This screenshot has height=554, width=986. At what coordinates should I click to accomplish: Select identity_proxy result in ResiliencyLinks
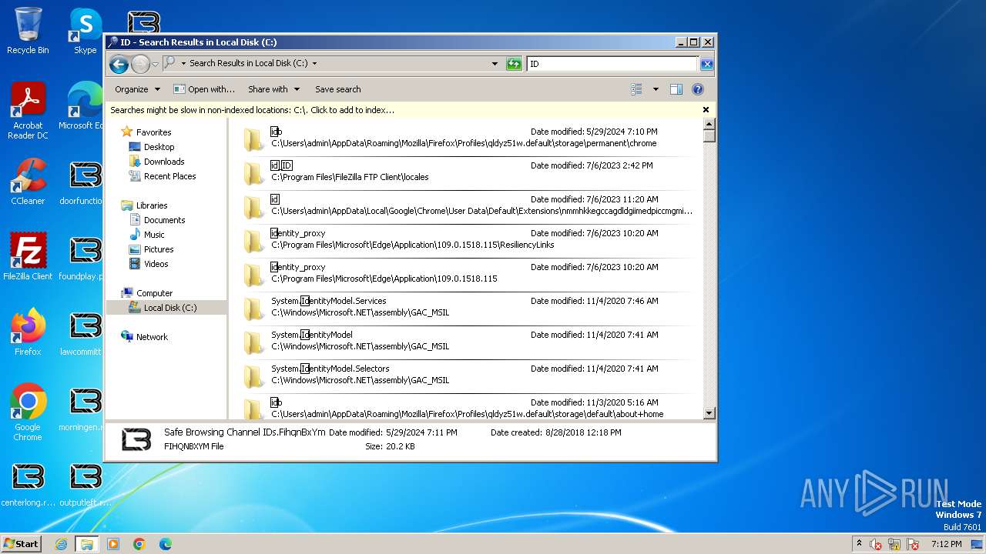pyautogui.click(x=465, y=239)
